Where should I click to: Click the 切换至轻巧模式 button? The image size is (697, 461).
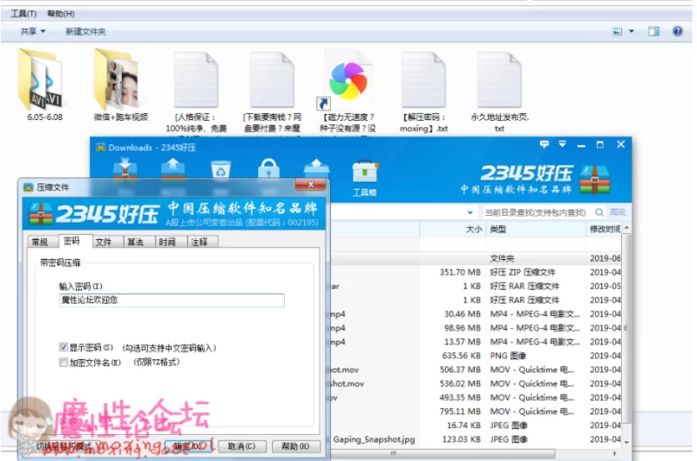pyautogui.click(x=64, y=446)
